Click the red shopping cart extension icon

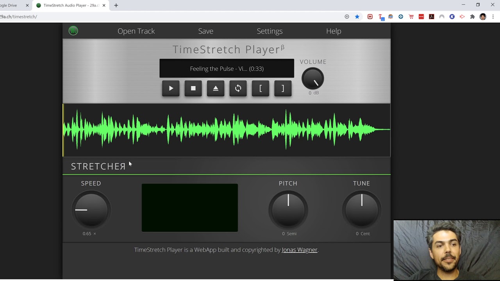tap(411, 17)
